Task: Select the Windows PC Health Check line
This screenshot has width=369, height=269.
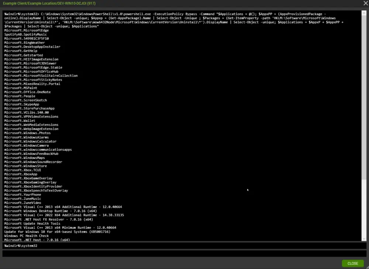Action: point(26,236)
